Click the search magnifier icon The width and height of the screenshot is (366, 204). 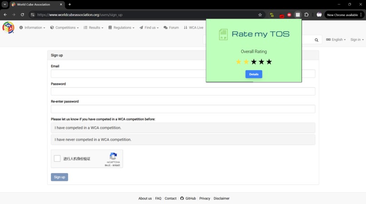coord(317,40)
